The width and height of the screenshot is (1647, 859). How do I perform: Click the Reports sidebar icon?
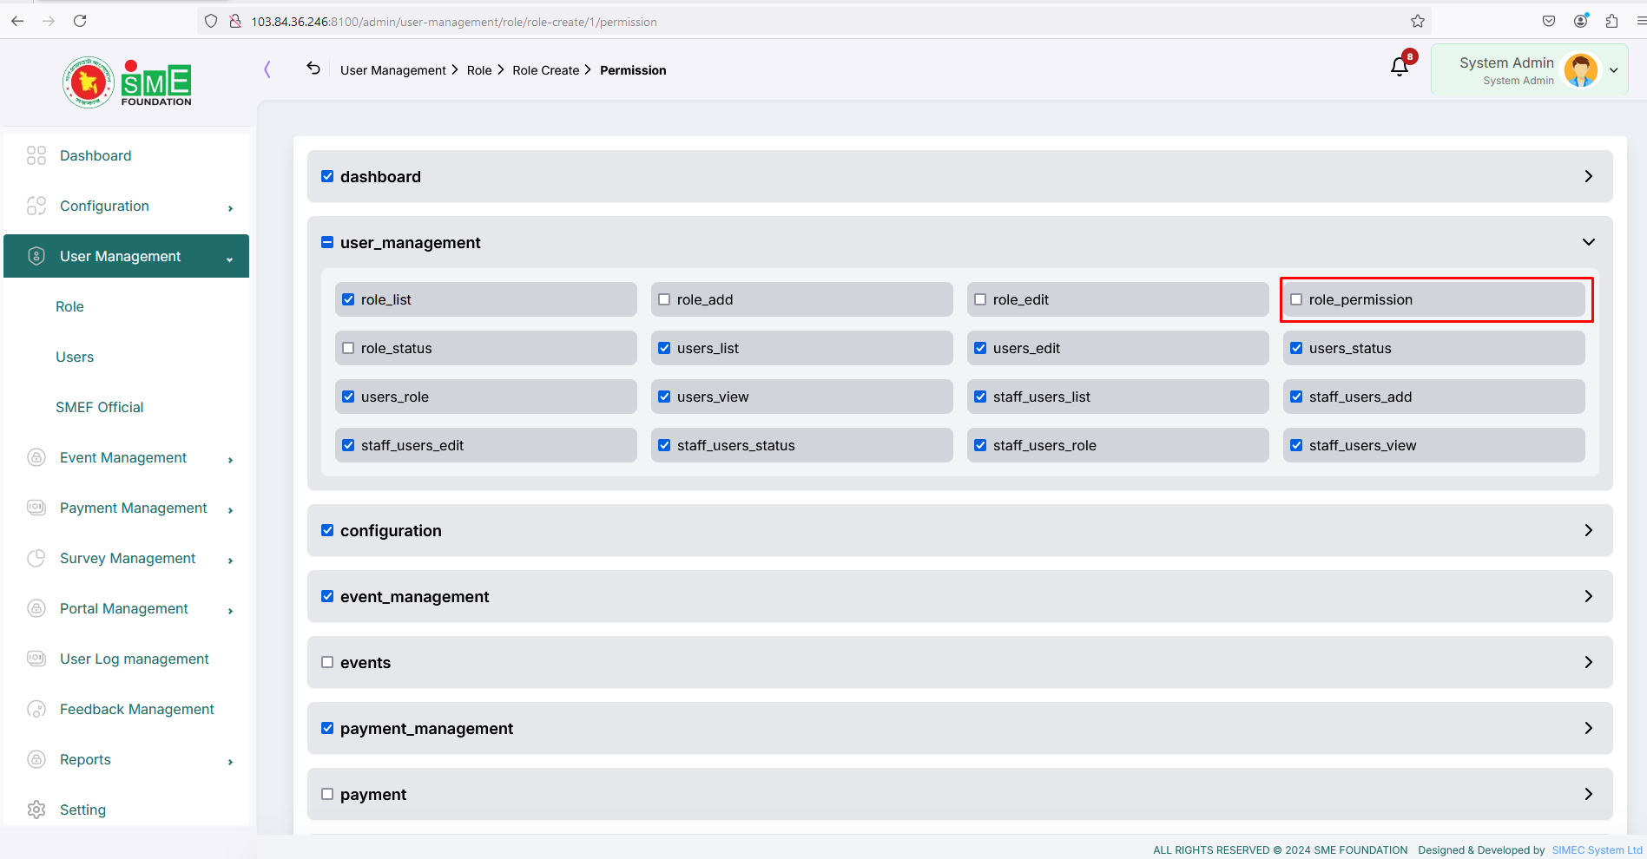(36, 759)
